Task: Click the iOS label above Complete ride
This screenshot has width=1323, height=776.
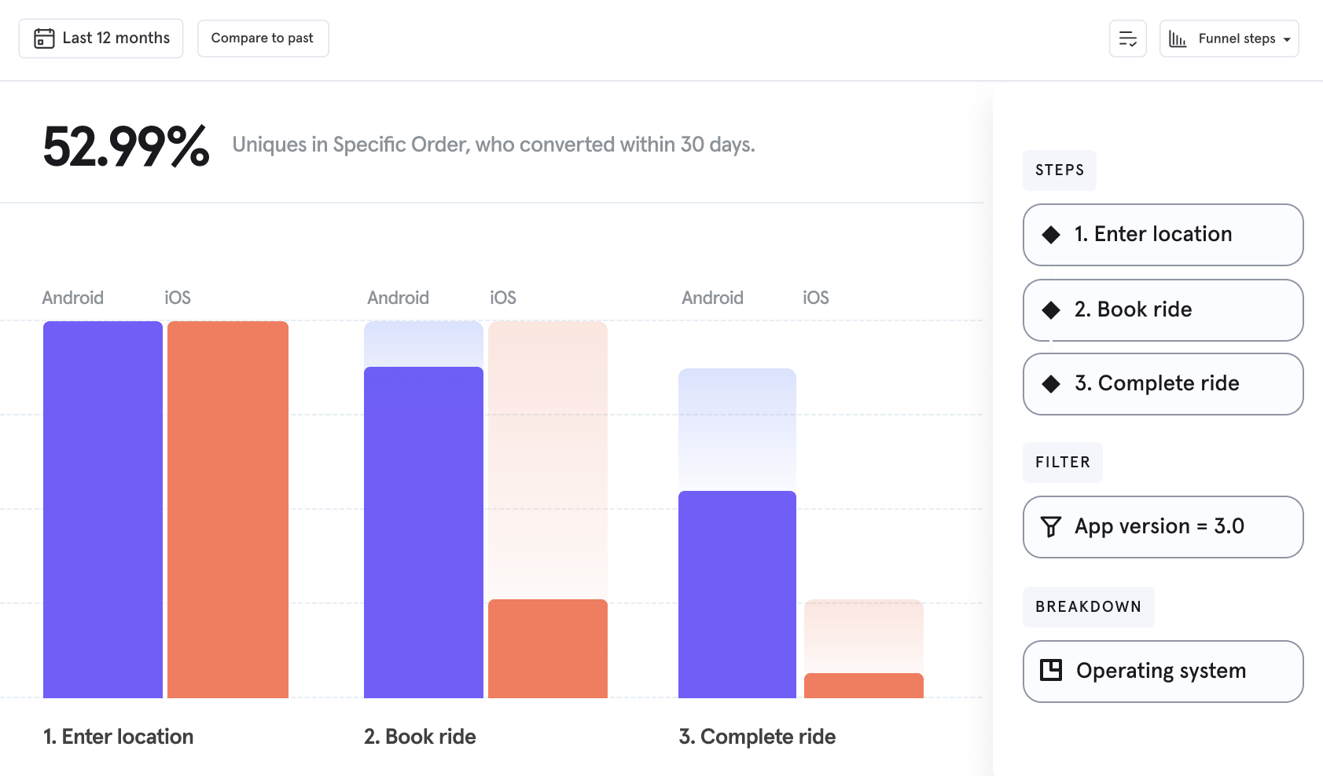Action: click(x=816, y=298)
